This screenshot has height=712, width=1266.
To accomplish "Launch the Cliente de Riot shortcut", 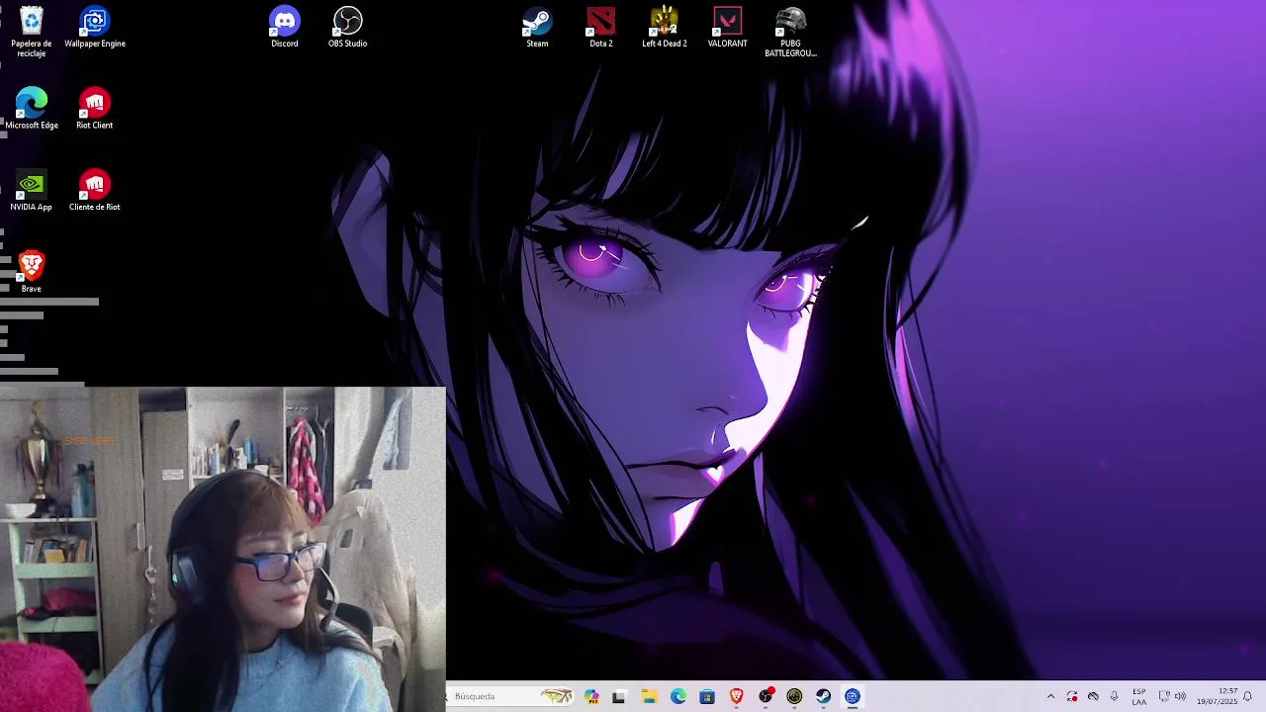I will coord(95,191).
